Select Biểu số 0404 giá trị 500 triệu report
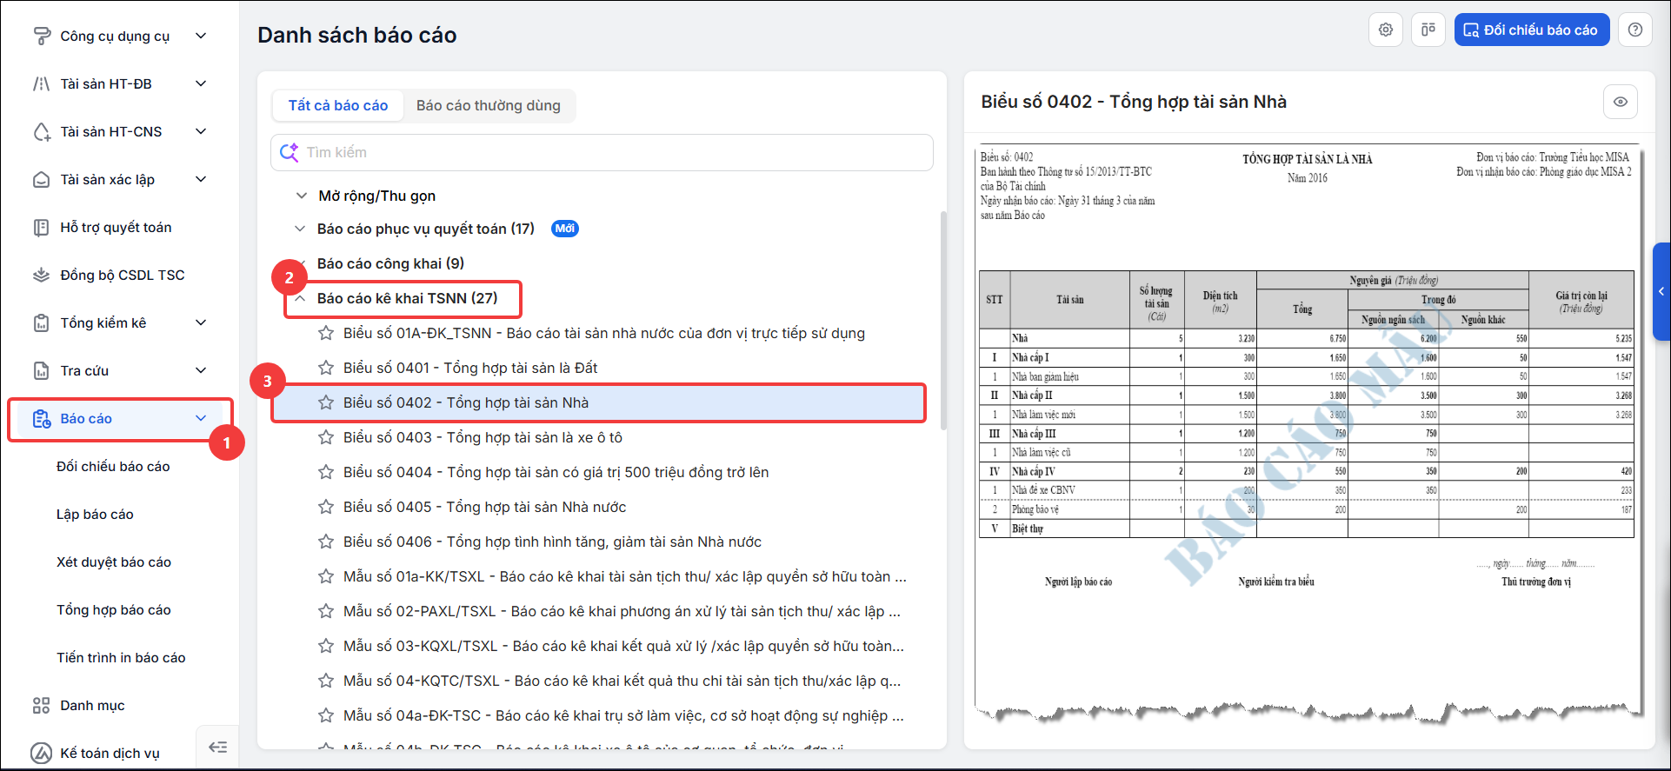The image size is (1671, 771). [556, 472]
